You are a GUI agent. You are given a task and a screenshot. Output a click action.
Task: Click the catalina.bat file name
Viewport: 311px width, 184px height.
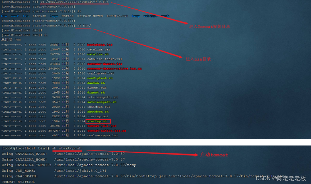click(x=99, y=49)
